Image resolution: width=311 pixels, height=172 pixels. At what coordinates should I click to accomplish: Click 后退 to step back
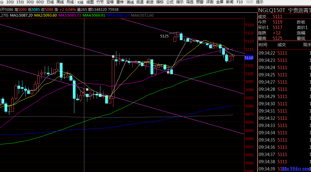tap(140, 2)
